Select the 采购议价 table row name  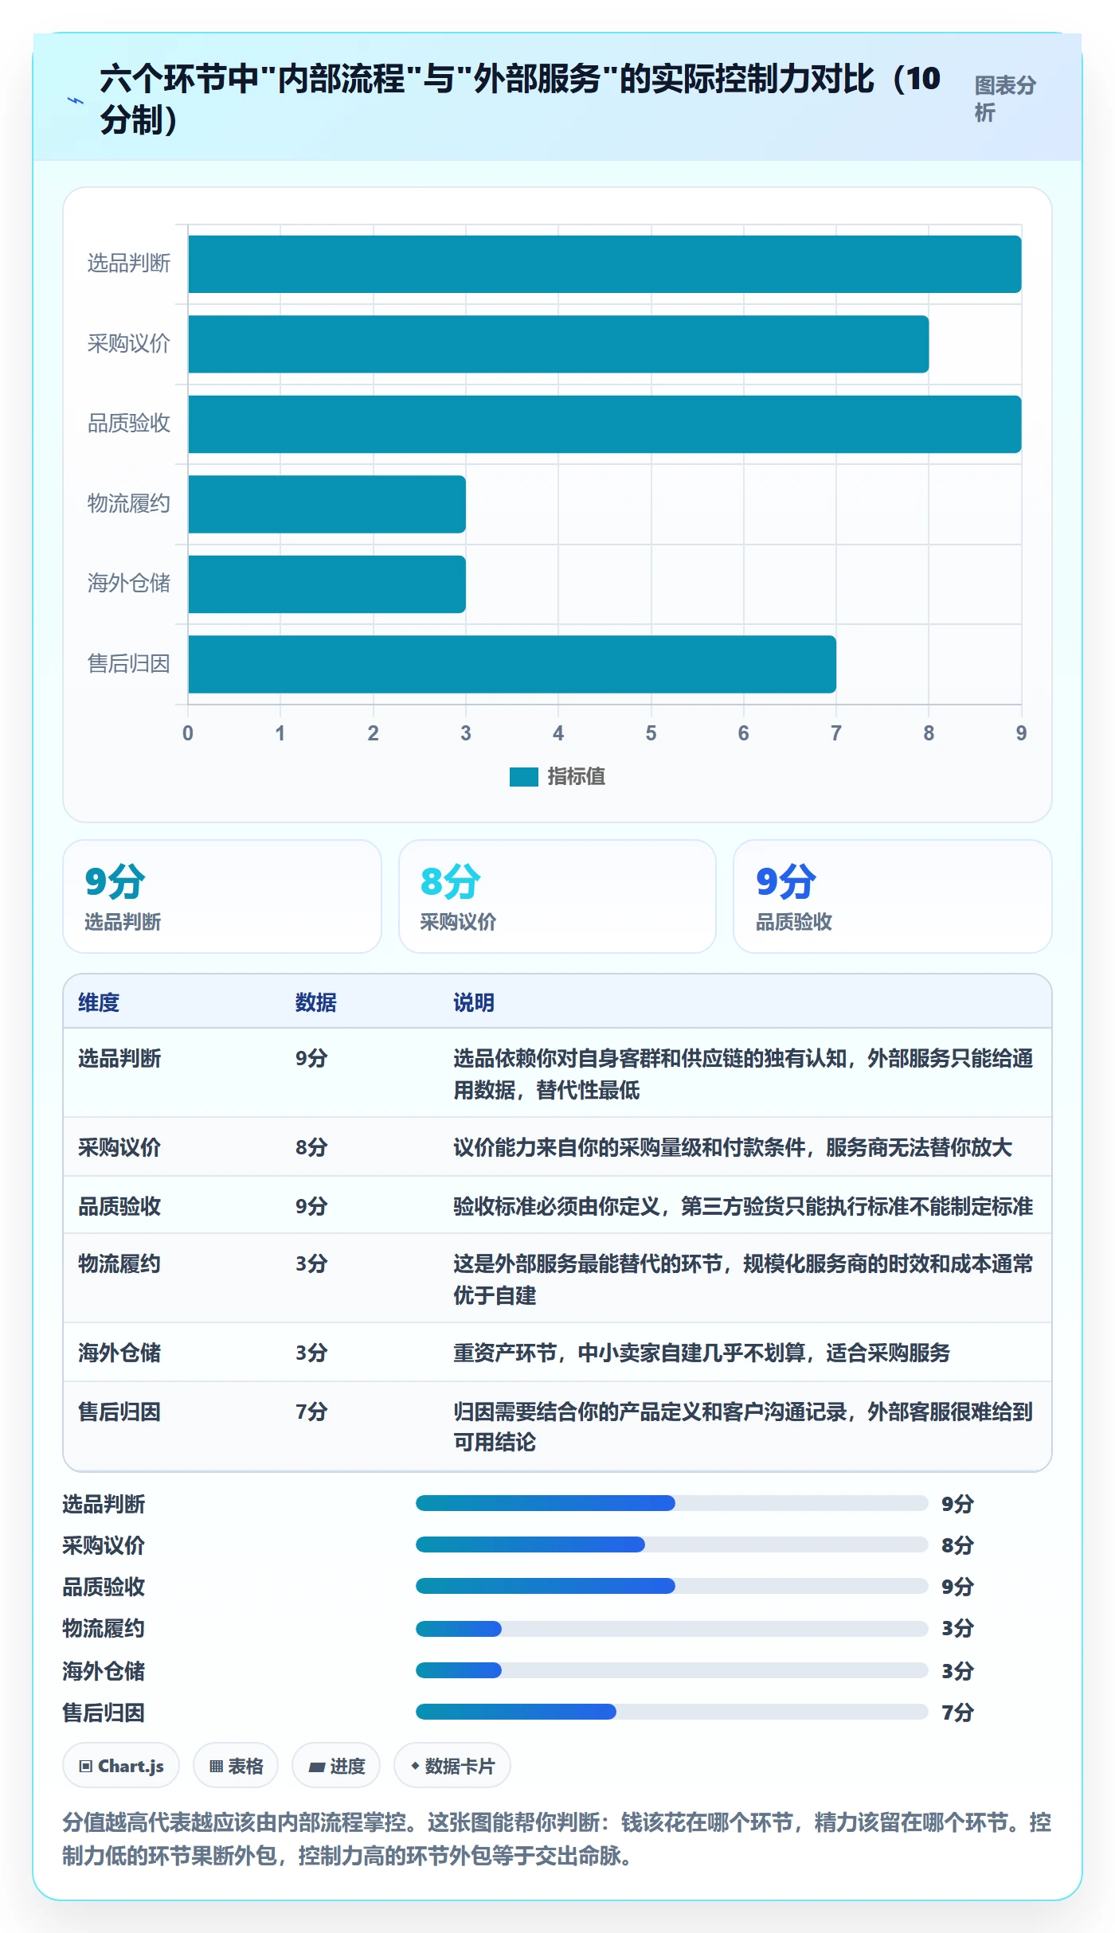pyautogui.click(x=119, y=1147)
